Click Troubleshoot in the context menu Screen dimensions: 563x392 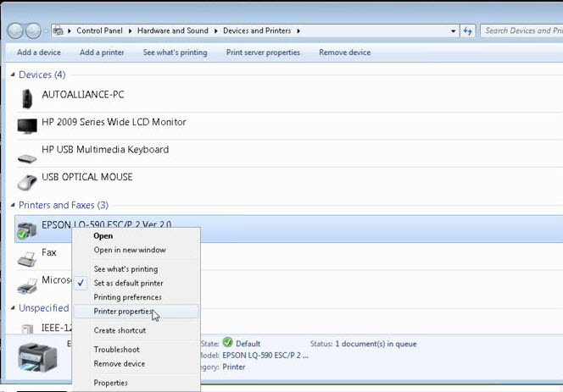pos(116,350)
